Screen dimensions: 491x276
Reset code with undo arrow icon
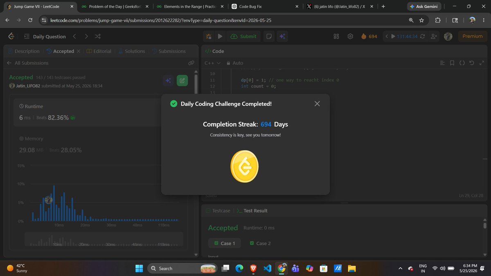[x=471, y=63]
